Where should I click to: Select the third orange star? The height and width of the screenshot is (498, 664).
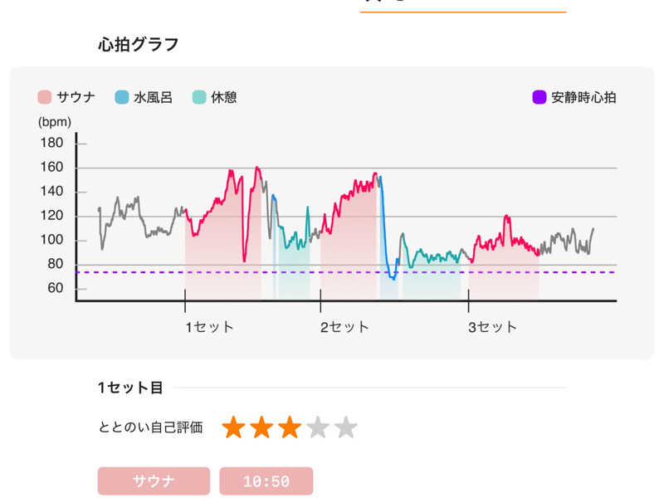tap(290, 428)
